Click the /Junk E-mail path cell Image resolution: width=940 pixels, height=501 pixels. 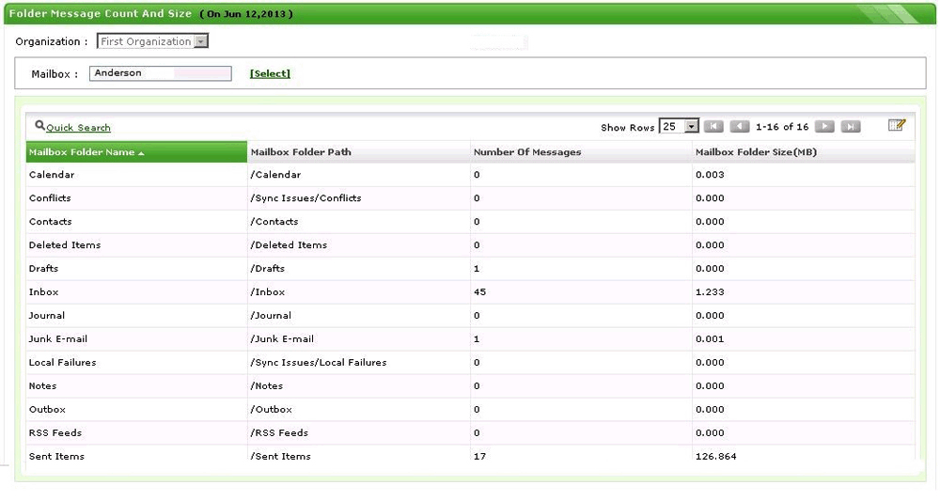coord(358,339)
